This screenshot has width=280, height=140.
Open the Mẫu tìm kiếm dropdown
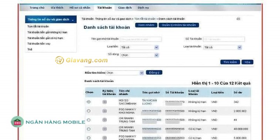141,73
